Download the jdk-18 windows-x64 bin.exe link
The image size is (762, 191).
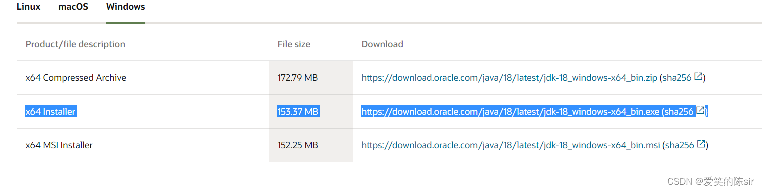click(510, 111)
